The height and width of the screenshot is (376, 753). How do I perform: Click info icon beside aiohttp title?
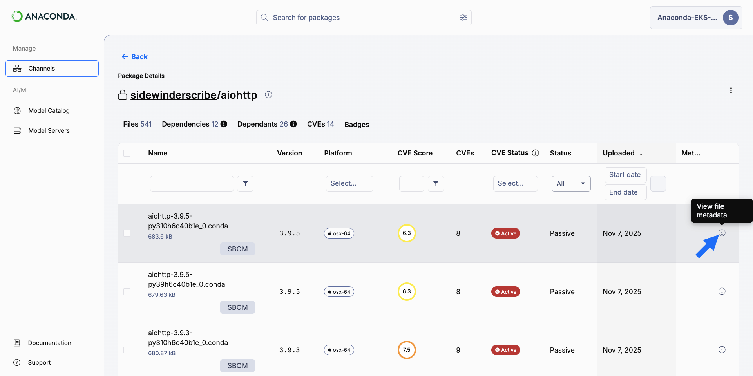click(268, 95)
